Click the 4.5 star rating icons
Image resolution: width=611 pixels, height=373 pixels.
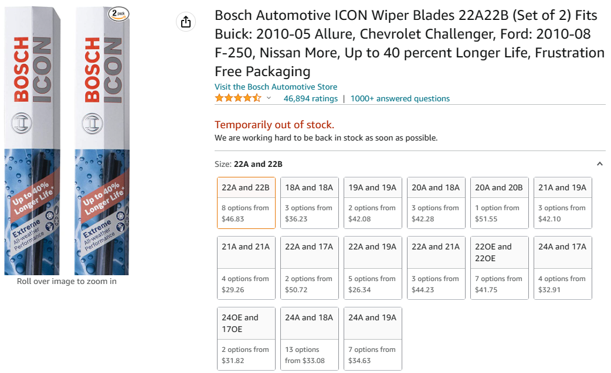[x=237, y=98]
